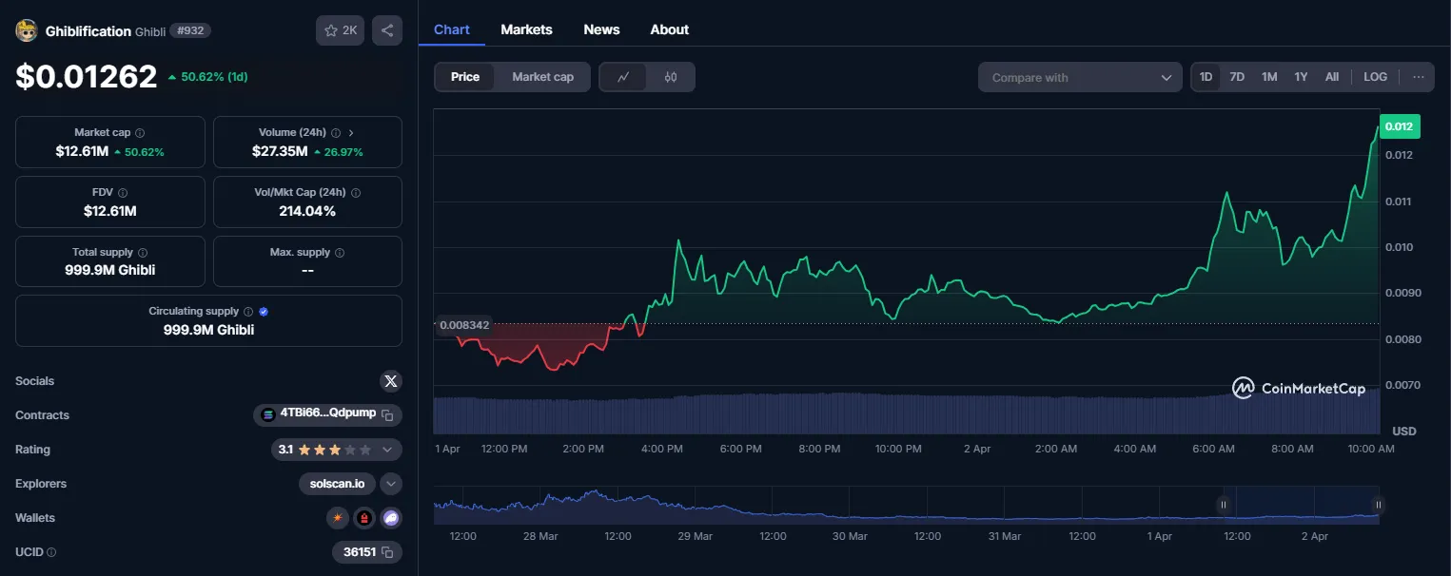
Task: Click Max. supply info icon
Action: [340, 253]
